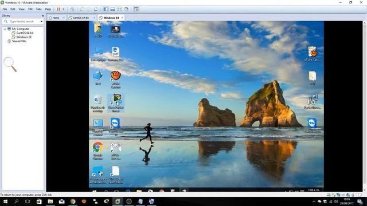Expand the power options dropdown arrow

click(x=64, y=9)
